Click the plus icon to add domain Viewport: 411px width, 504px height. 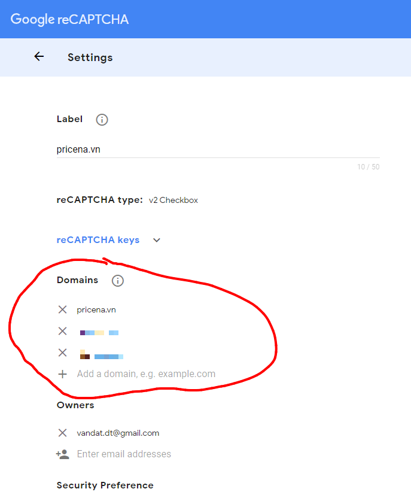click(62, 374)
